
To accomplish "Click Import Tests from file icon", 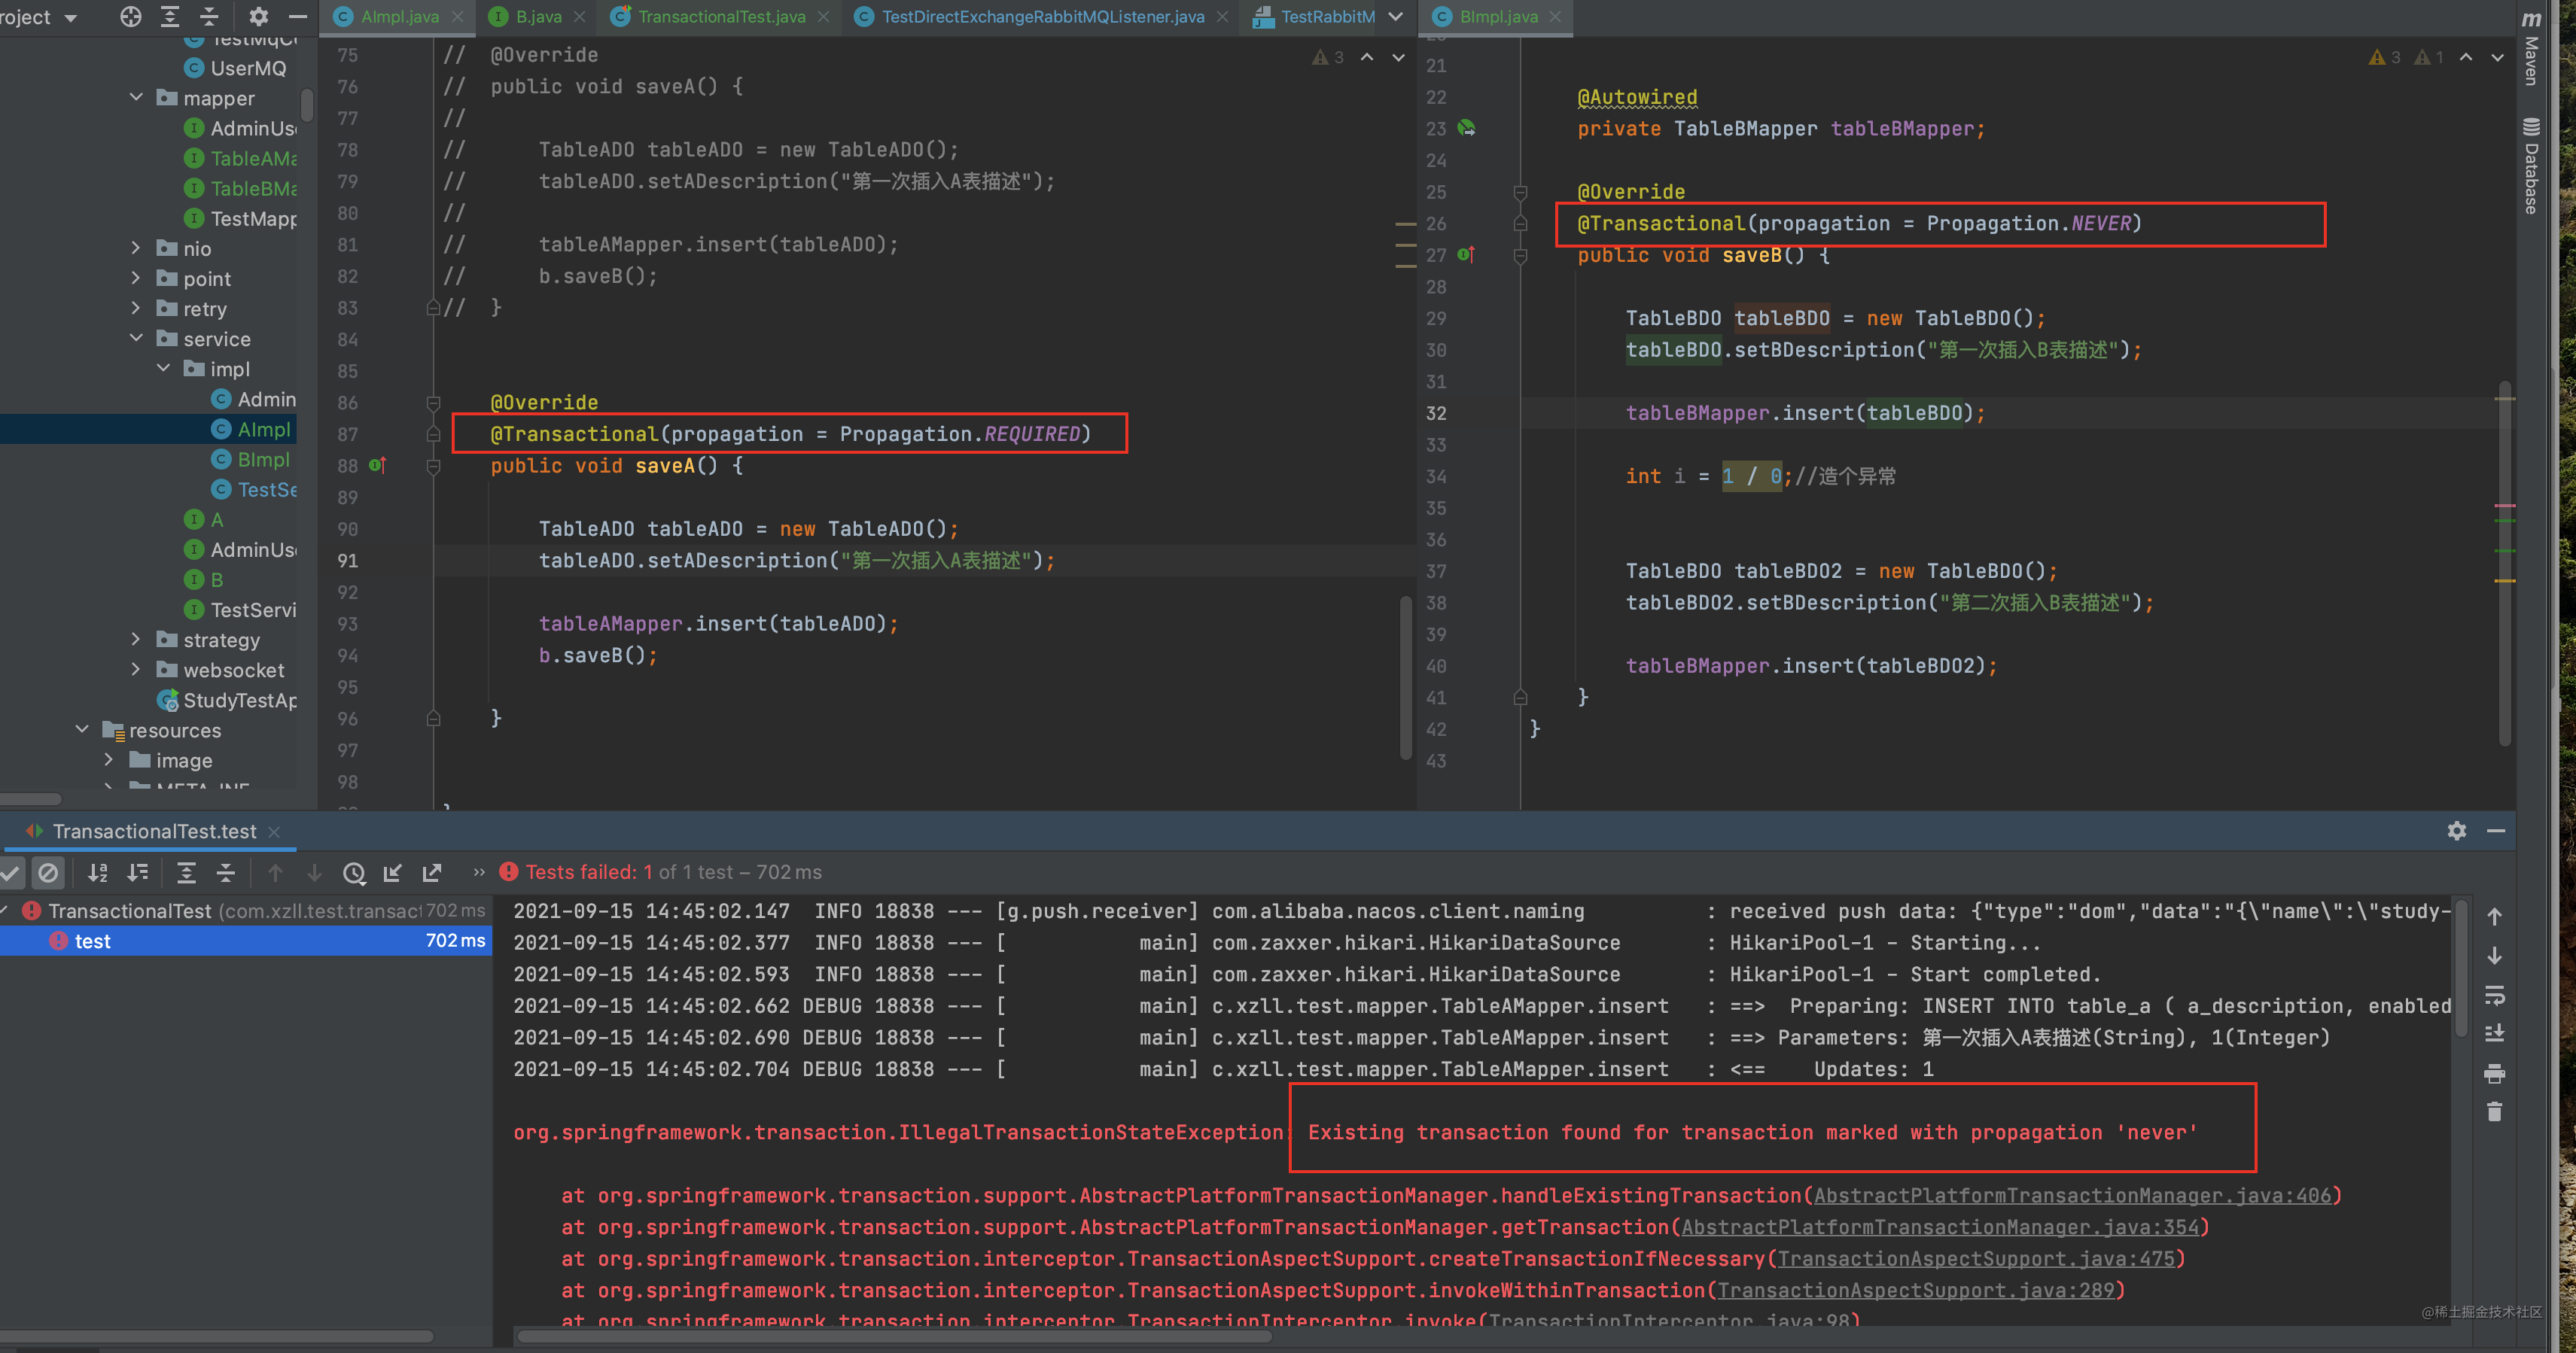I will (393, 873).
